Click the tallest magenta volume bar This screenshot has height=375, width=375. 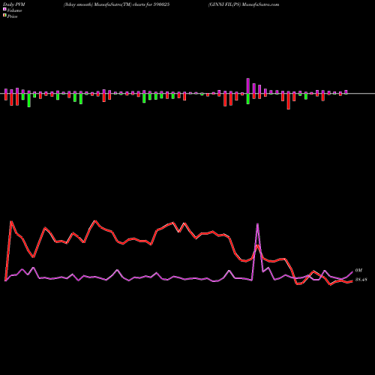click(248, 86)
